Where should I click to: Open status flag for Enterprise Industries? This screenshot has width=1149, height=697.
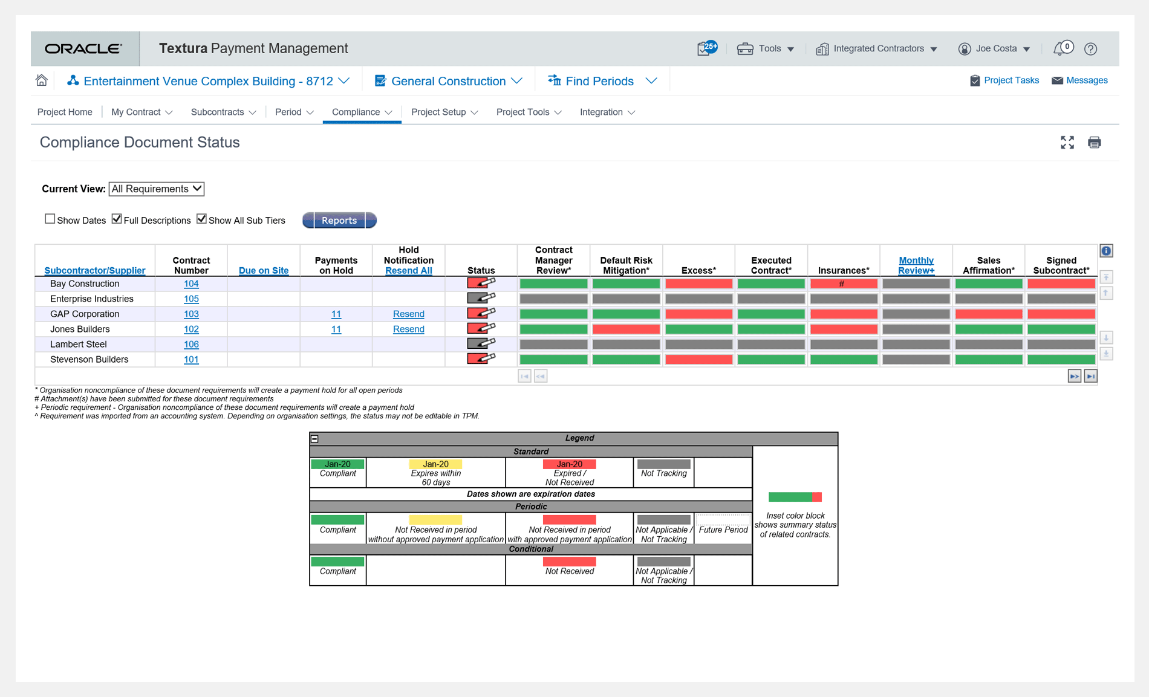(x=481, y=298)
